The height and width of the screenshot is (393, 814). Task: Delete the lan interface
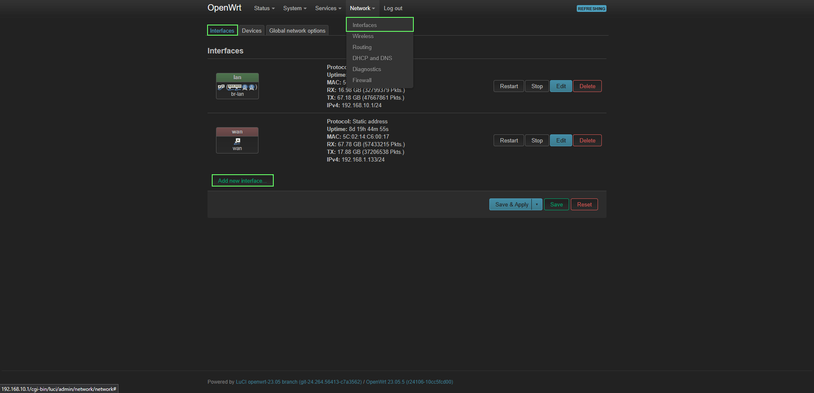click(587, 86)
